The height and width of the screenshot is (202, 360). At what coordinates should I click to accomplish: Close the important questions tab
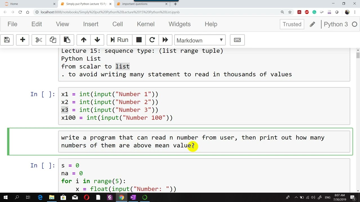(x=166, y=4)
